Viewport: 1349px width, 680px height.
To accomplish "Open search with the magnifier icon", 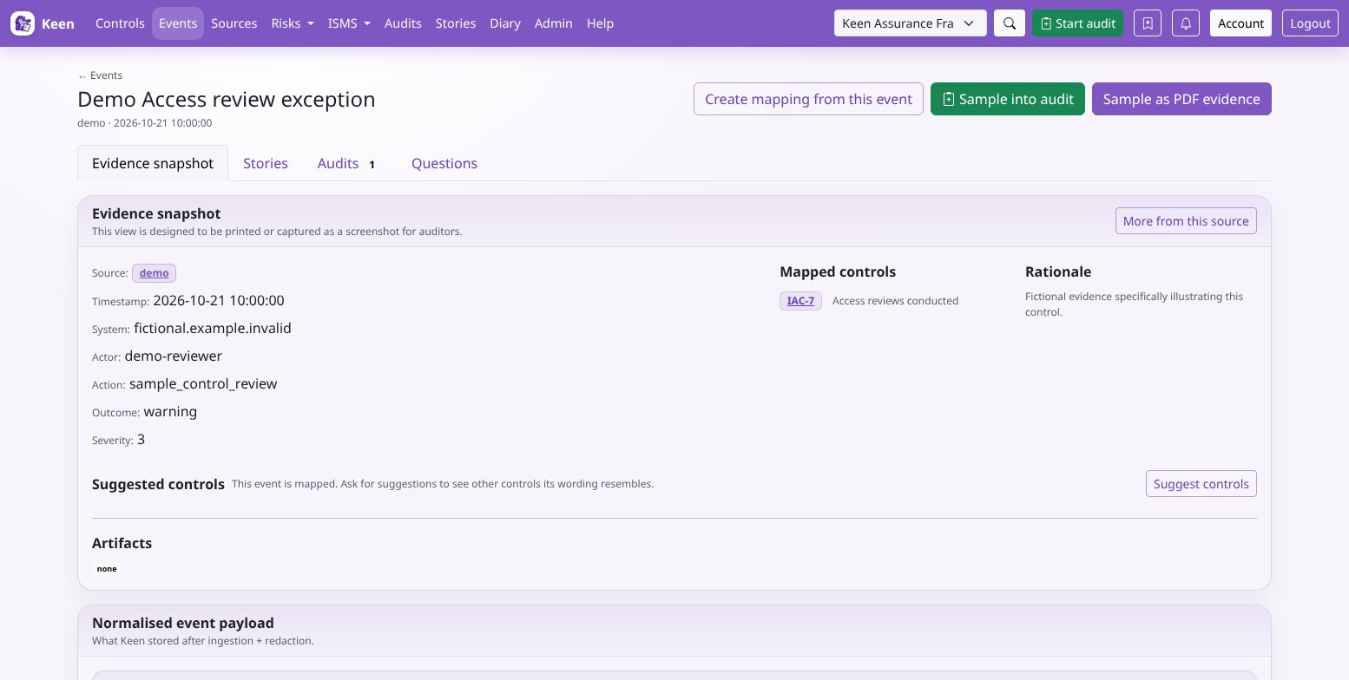I will click(x=1010, y=23).
